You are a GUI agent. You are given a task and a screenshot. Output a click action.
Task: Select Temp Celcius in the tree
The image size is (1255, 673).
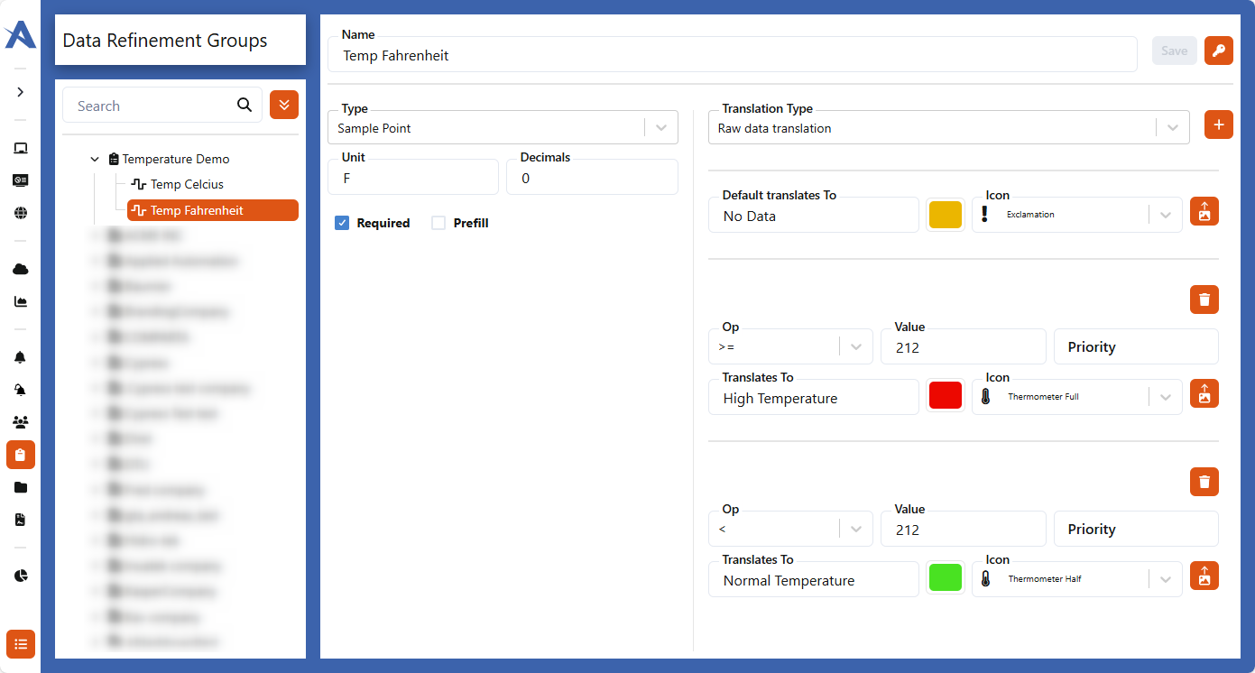(x=186, y=184)
